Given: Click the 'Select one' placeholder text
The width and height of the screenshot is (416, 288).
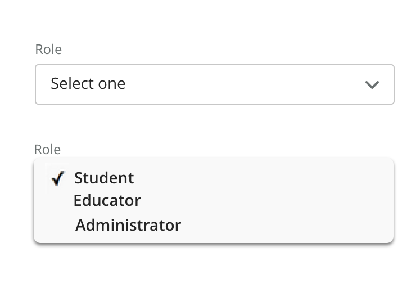Looking at the screenshot, I should 88,84.
